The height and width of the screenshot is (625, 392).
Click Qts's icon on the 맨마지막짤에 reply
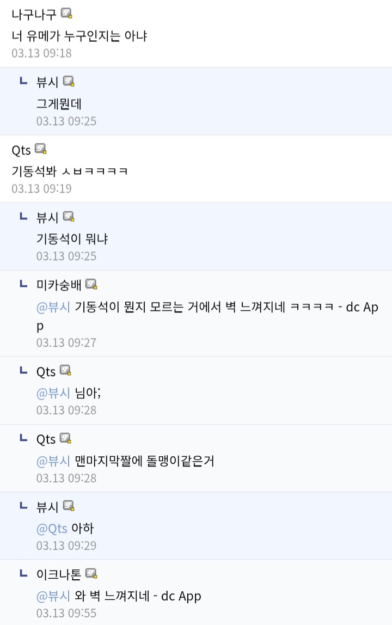(65, 438)
